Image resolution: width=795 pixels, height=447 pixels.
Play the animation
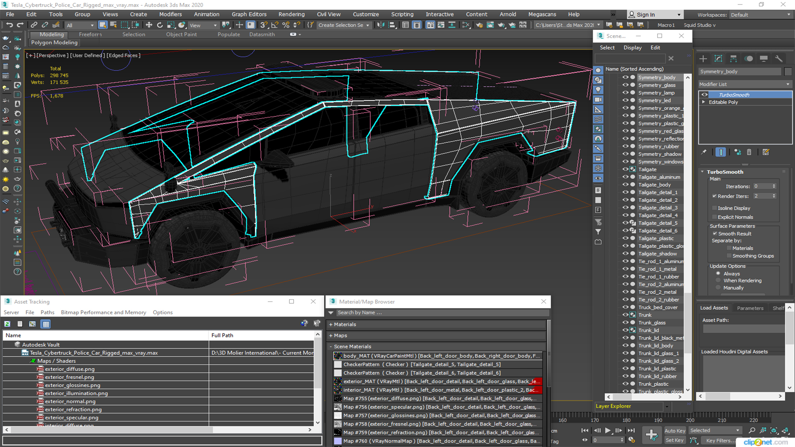(607, 430)
